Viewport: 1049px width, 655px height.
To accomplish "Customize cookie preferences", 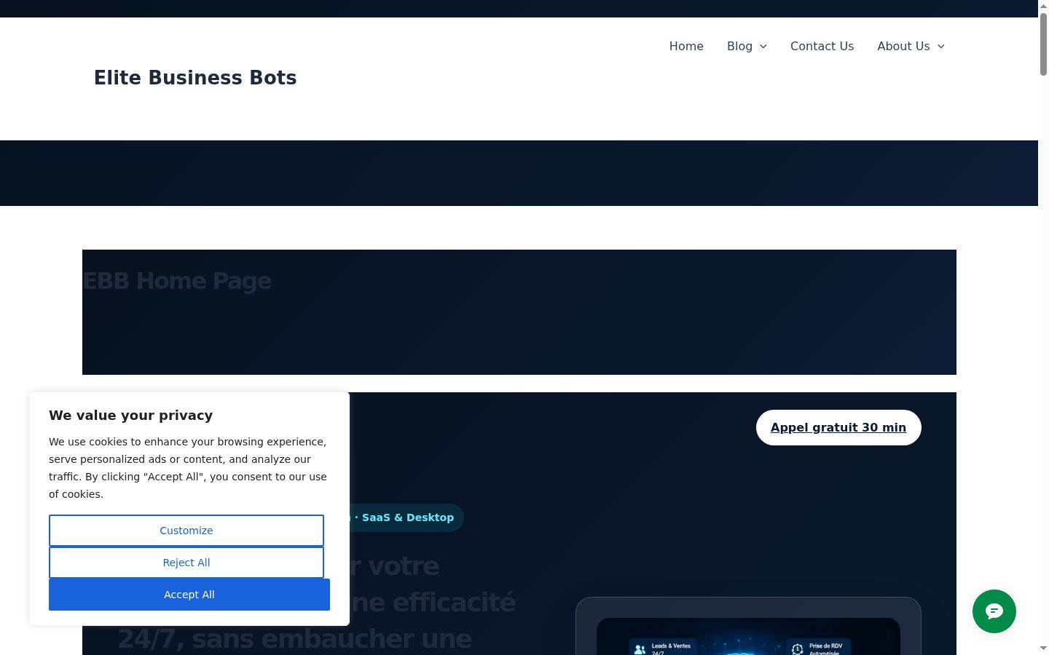I will (x=186, y=531).
